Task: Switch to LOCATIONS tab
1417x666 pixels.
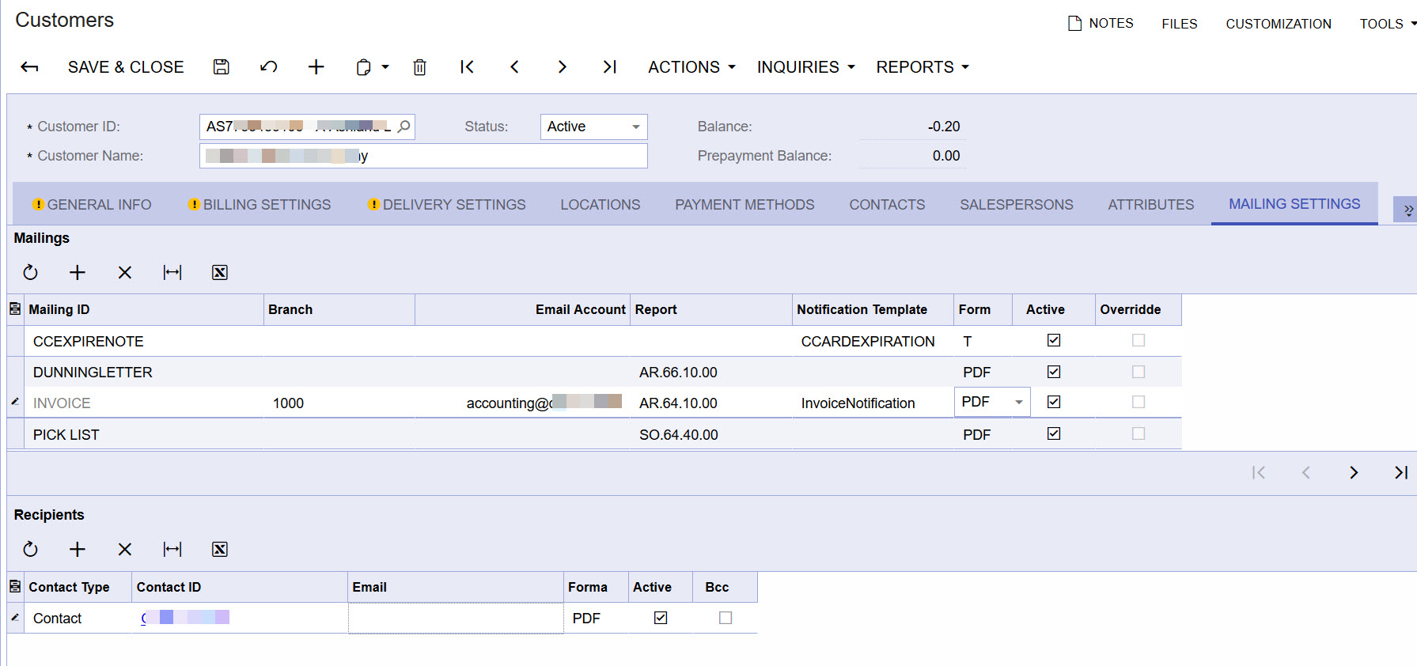Action: click(x=601, y=205)
